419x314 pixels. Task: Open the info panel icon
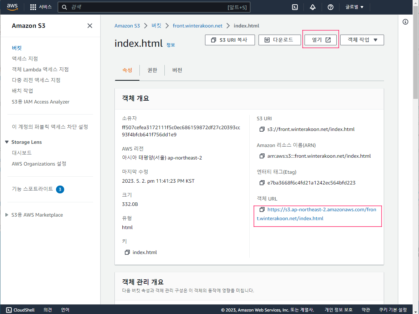(x=405, y=22)
